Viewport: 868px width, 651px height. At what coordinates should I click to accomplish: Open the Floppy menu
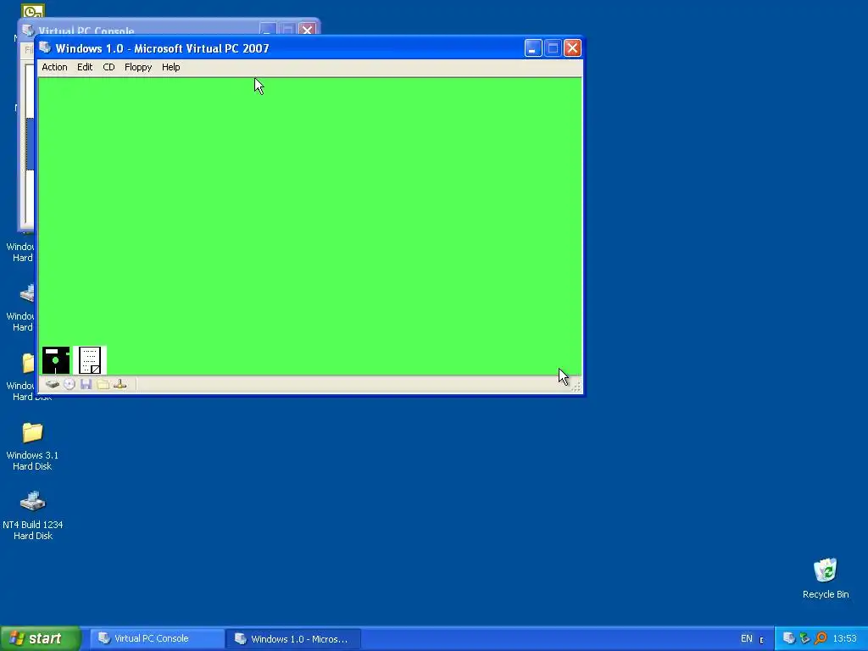click(138, 67)
